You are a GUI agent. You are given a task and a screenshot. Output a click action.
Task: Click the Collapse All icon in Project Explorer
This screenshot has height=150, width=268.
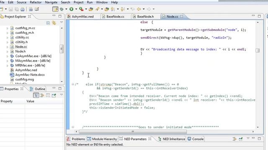tap(48, 23)
